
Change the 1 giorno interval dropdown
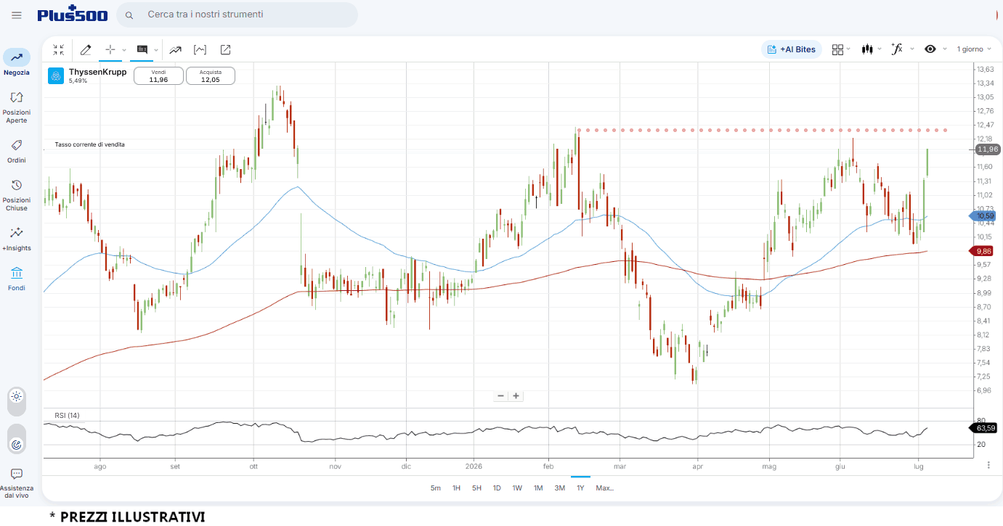point(974,49)
